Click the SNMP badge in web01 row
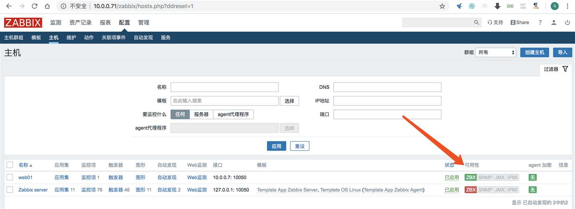 (485, 177)
